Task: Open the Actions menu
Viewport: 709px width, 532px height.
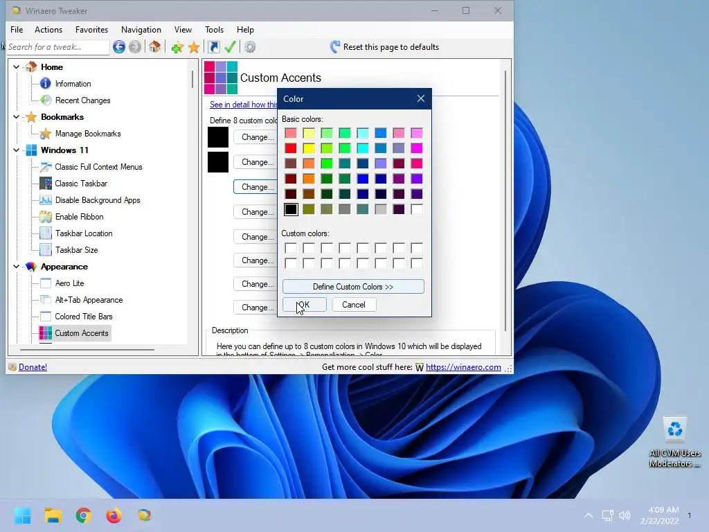Action: point(48,29)
